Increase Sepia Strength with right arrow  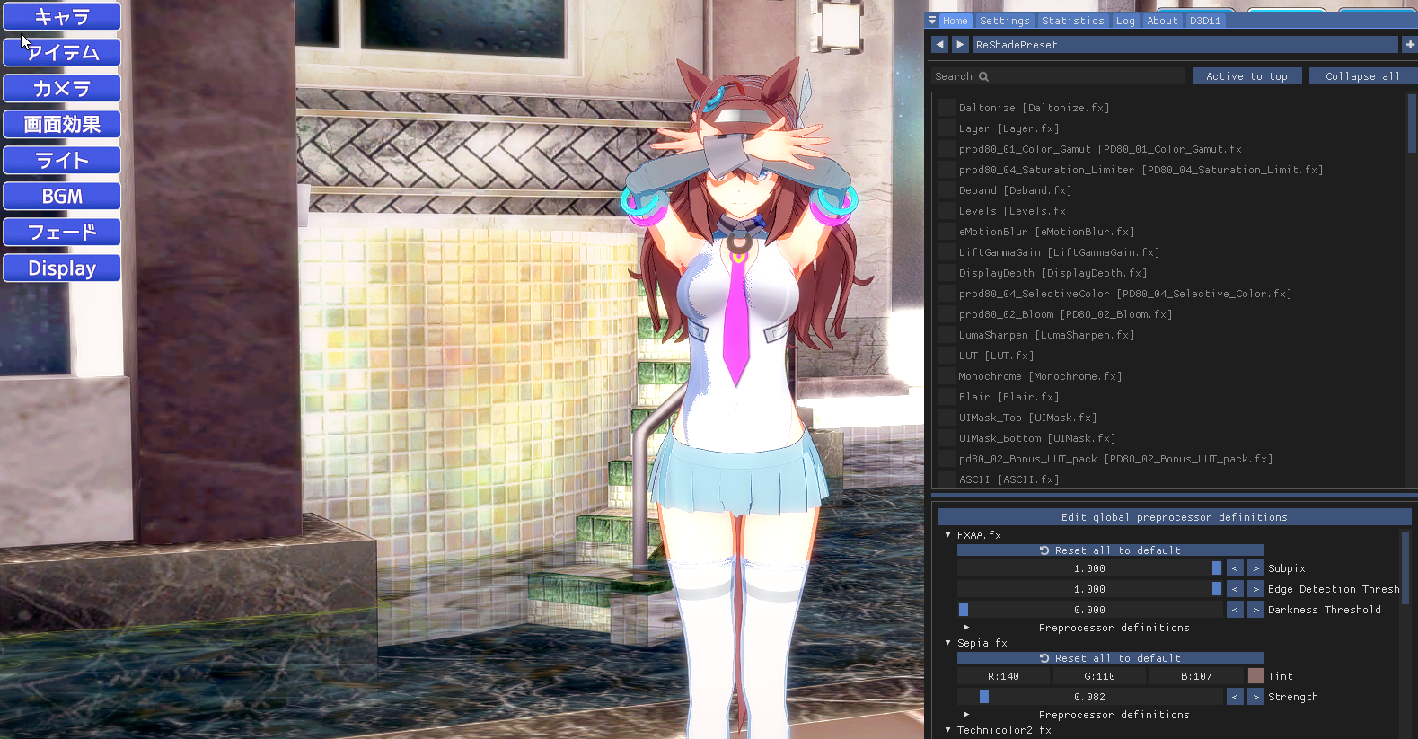coord(1255,697)
